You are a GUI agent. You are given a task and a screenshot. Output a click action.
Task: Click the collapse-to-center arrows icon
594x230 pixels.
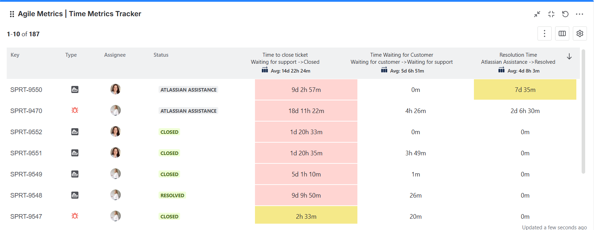551,14
